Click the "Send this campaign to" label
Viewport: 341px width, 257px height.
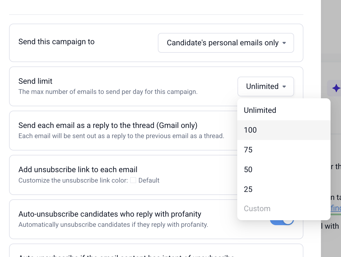tap(56, 42)
